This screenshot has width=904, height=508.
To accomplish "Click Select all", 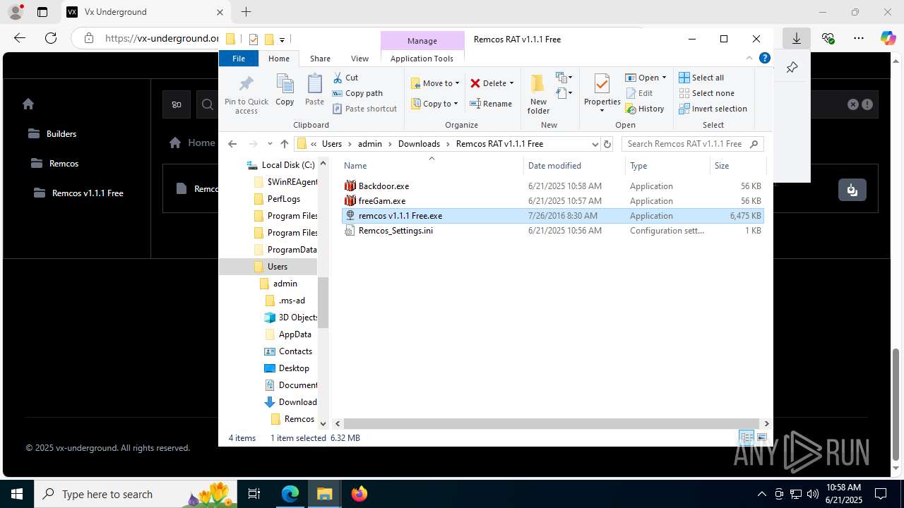I will click(701, 78).
